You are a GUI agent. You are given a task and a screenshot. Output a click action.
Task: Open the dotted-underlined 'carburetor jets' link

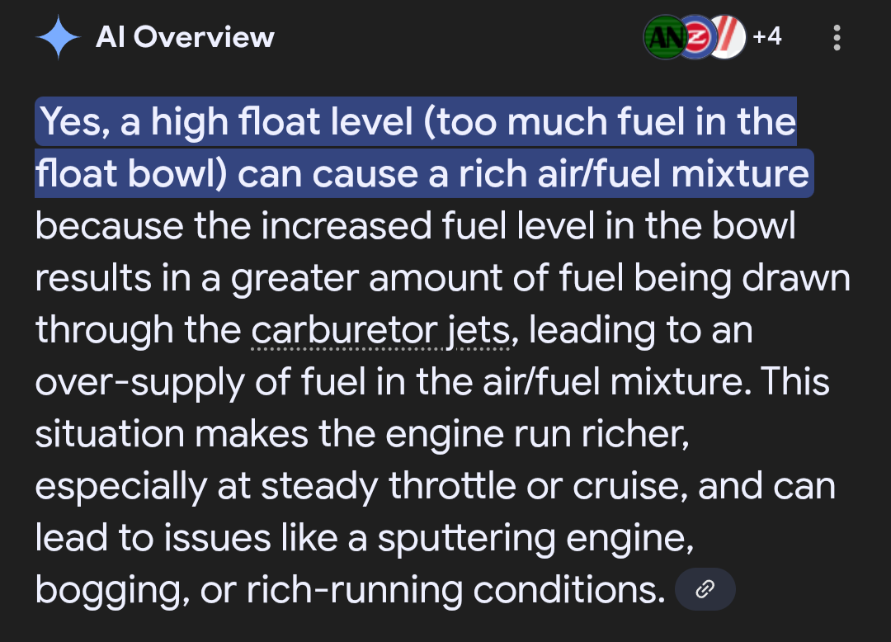click(x=379, y=331)
